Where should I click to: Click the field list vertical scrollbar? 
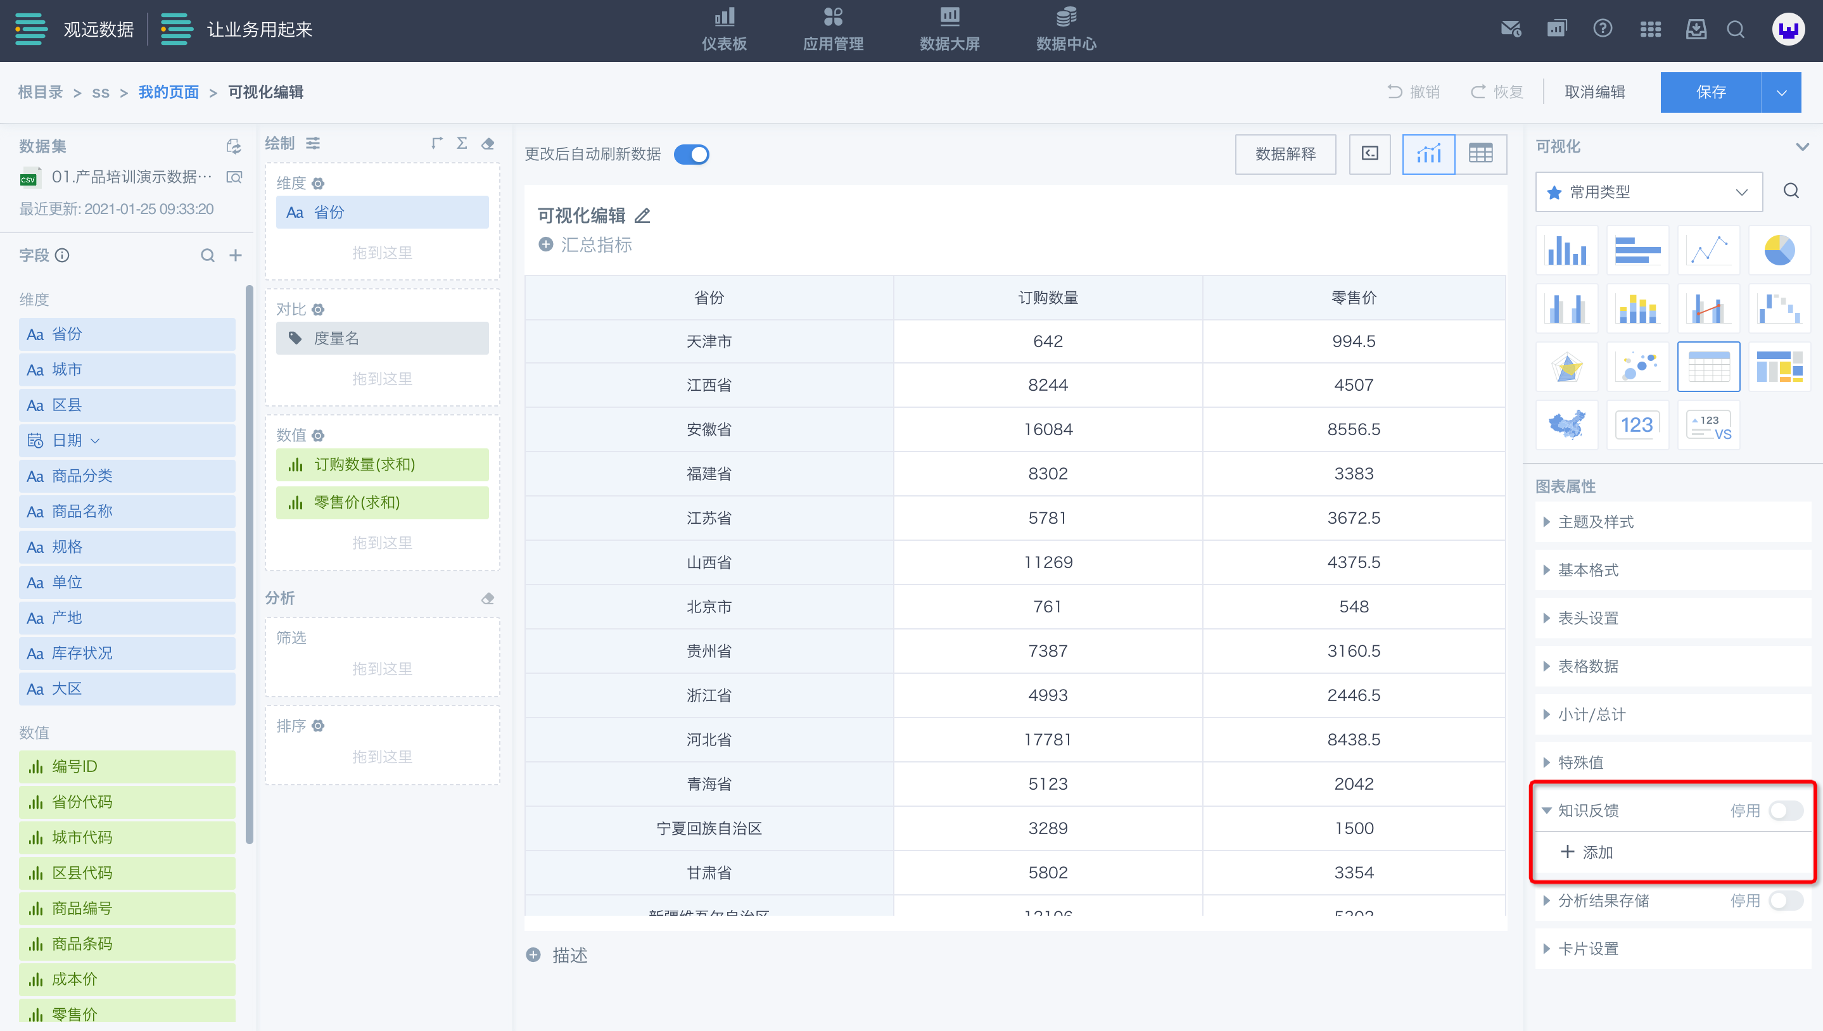tap(250, 564)
